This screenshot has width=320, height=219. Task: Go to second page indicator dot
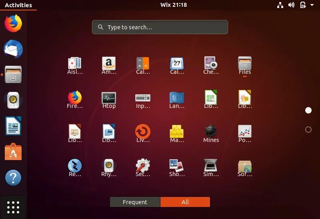click(308, 130)
